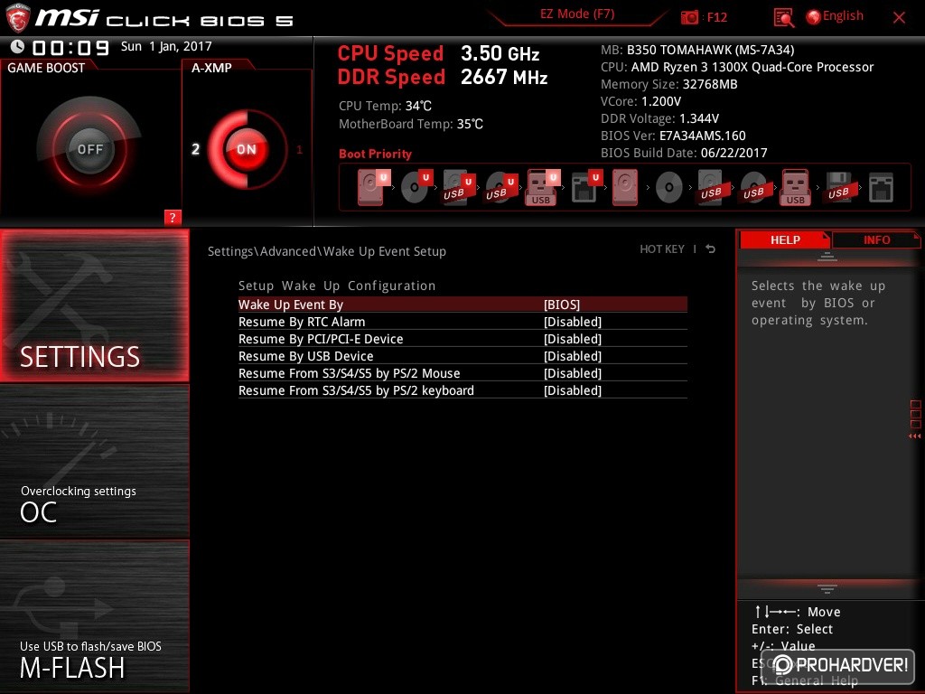925x694 pixels.
Task: Close the BIOS with the X button
Action: coord(899,17)
